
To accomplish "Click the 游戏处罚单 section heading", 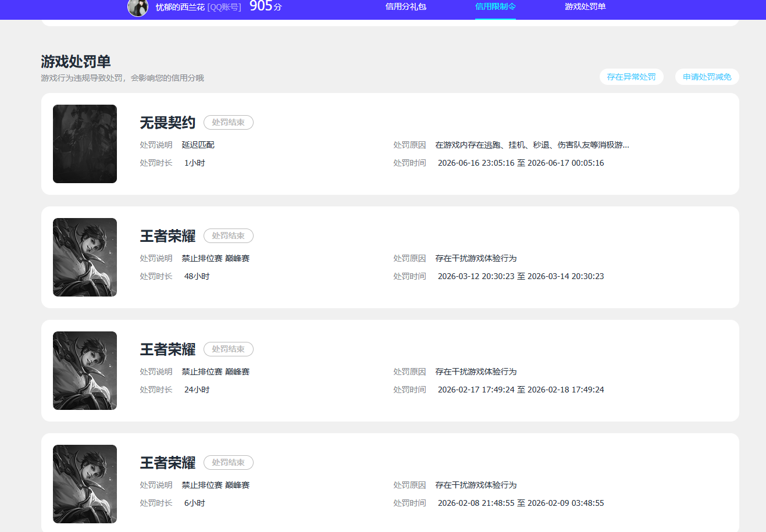I will tap(76, 62).
